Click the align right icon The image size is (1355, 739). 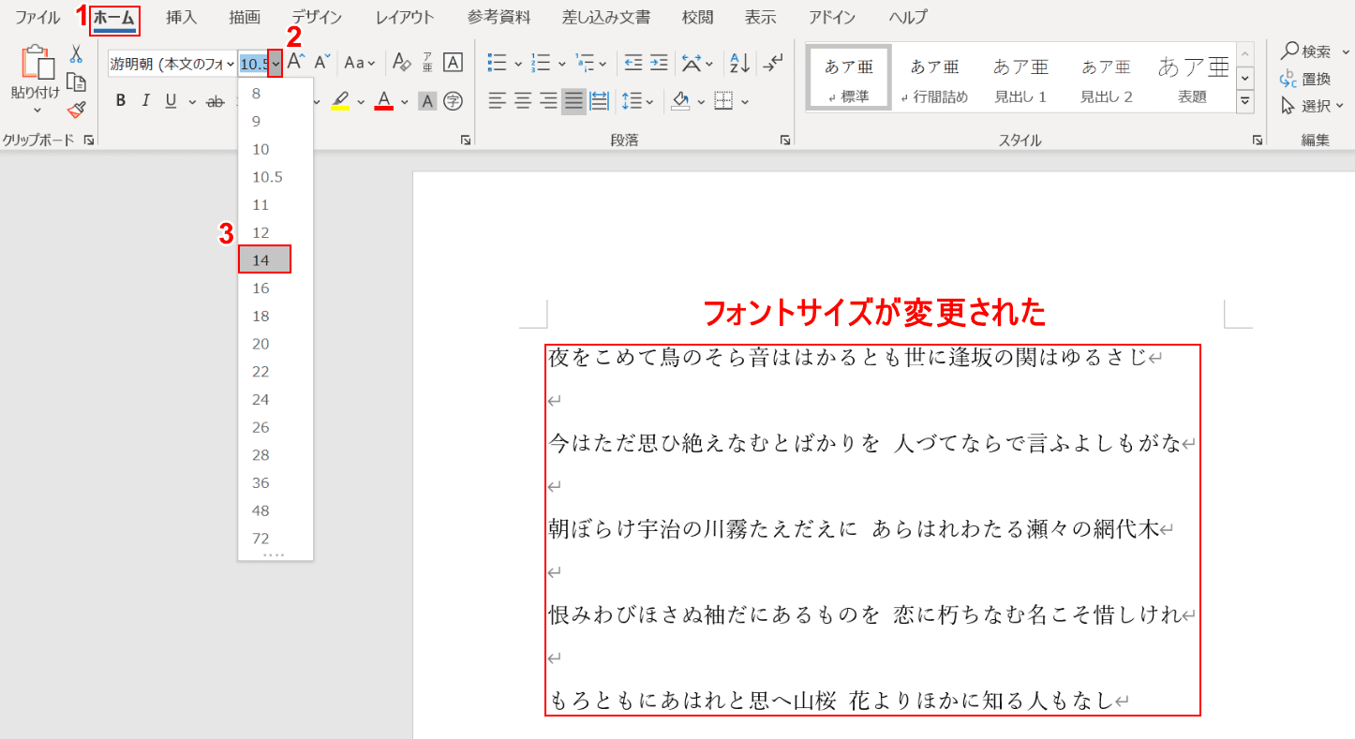pyautogui.click(x=548, y=100)
